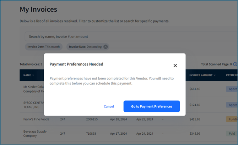The height and width of the screenshot is (145, 238).
Task: Click the INVOICE AMOUNT column header
Action: pyautogui.click(x=201, y=75)
